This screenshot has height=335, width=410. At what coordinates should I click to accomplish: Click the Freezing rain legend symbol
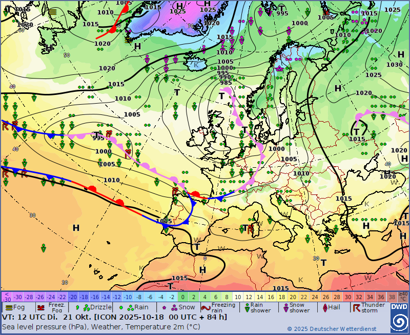click(x=206, y=308)
